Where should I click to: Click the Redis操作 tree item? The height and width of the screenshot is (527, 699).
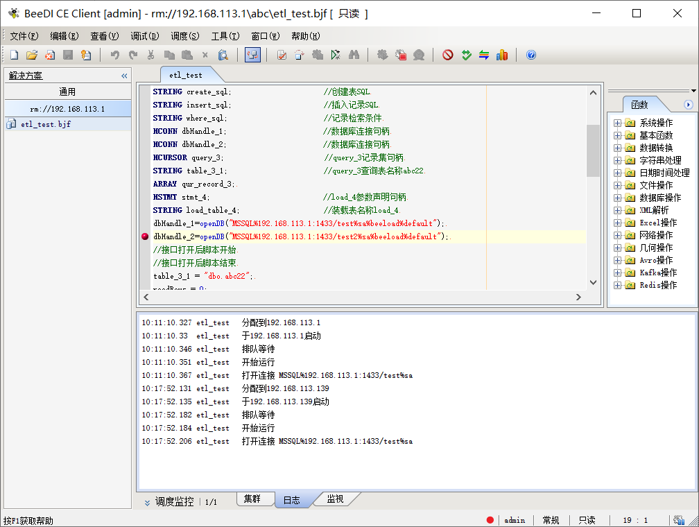click(x=658, y=286)
